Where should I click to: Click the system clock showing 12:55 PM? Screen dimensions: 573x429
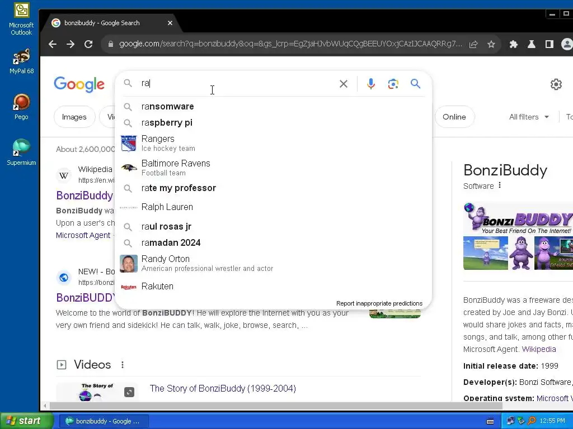(x=552, y=421)
